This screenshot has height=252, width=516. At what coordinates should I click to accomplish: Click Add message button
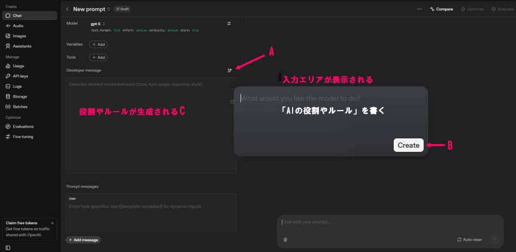(x=83, y=240)
